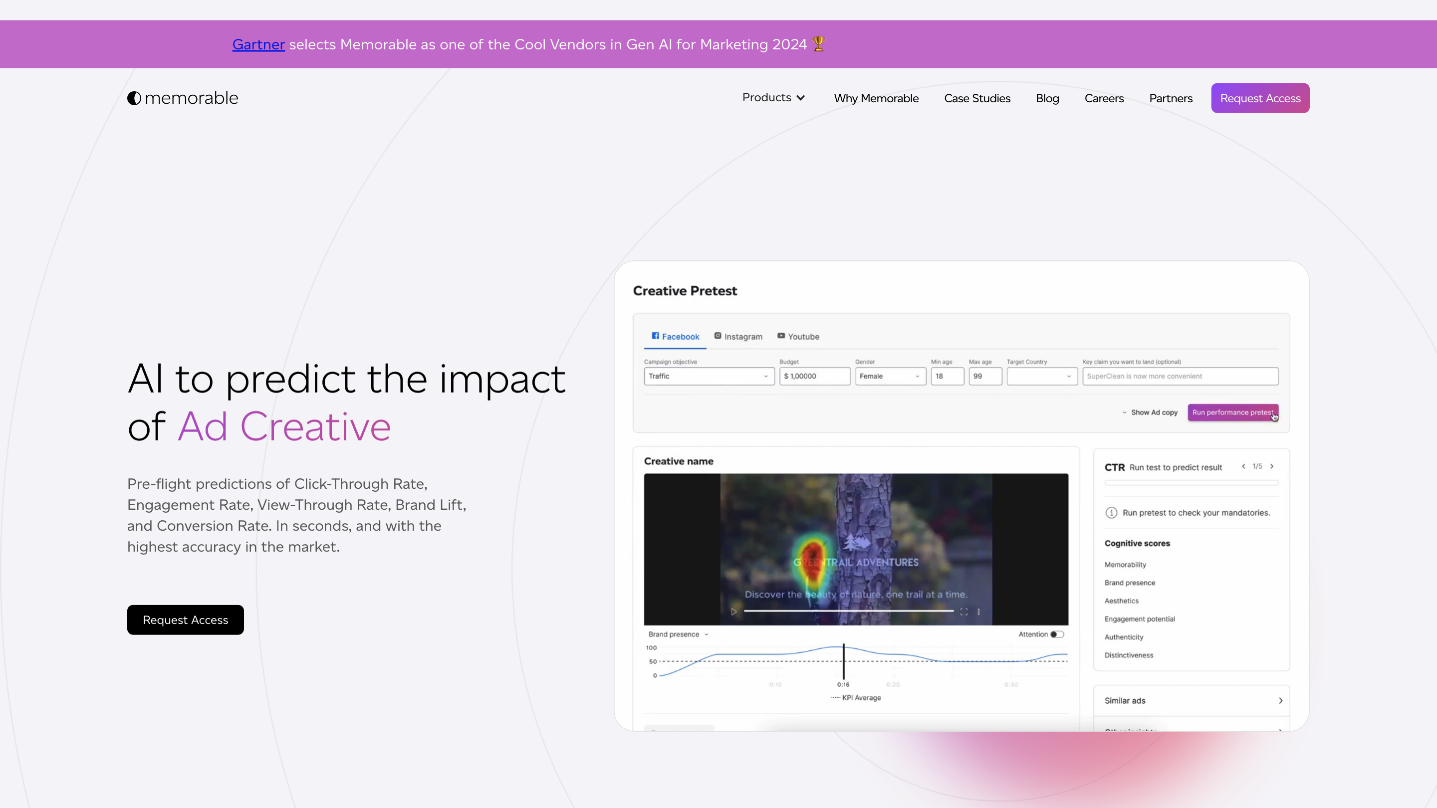Click the Key claim input field
Viewport: 1437px width, 808px height.
(x=1180, y=376)
